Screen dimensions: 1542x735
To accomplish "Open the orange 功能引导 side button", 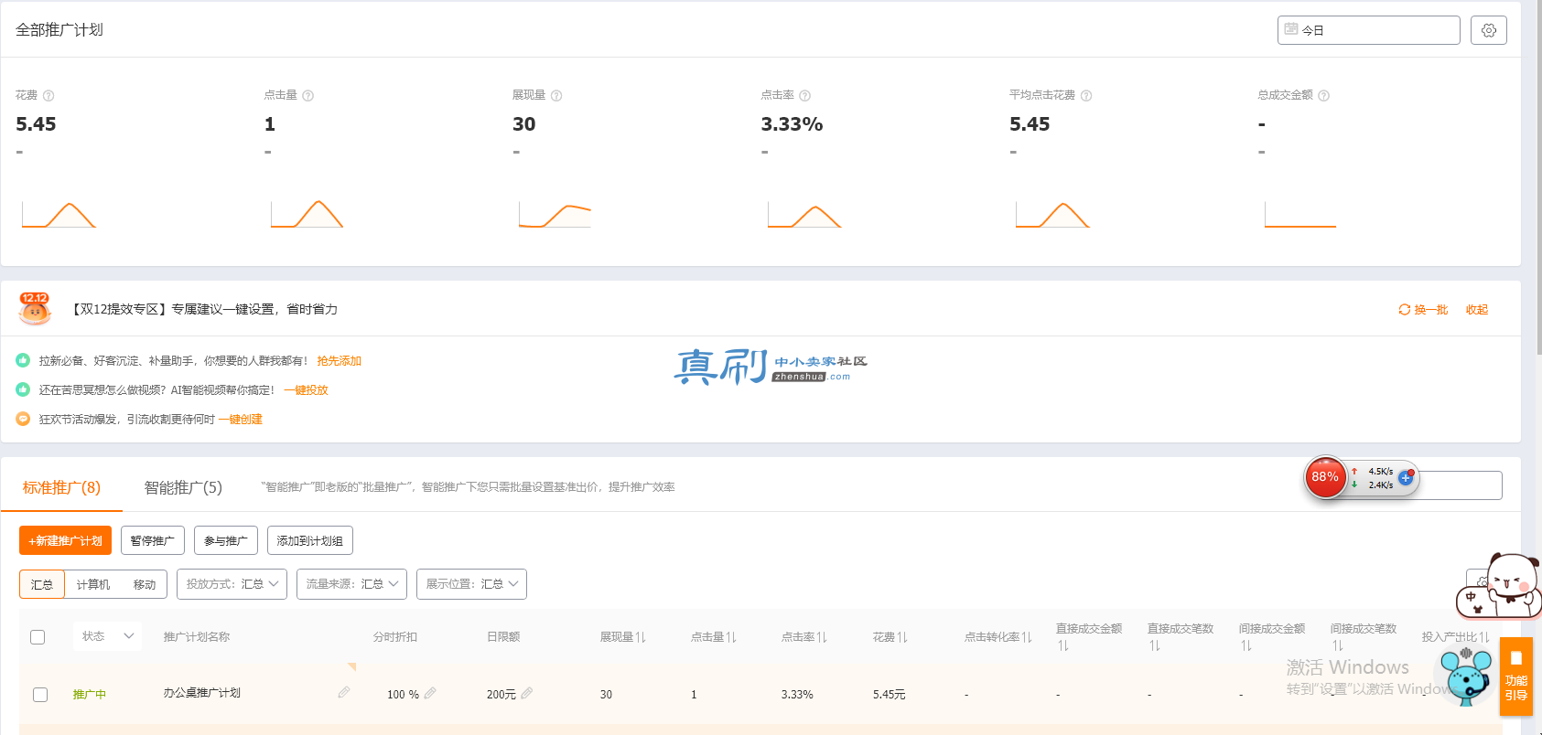I will (x=1516, y=676).
